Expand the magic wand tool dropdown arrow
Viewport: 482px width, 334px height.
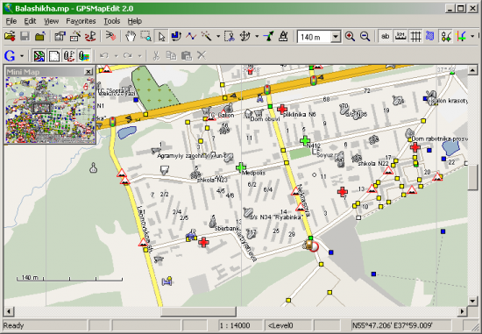pos(218,37)
